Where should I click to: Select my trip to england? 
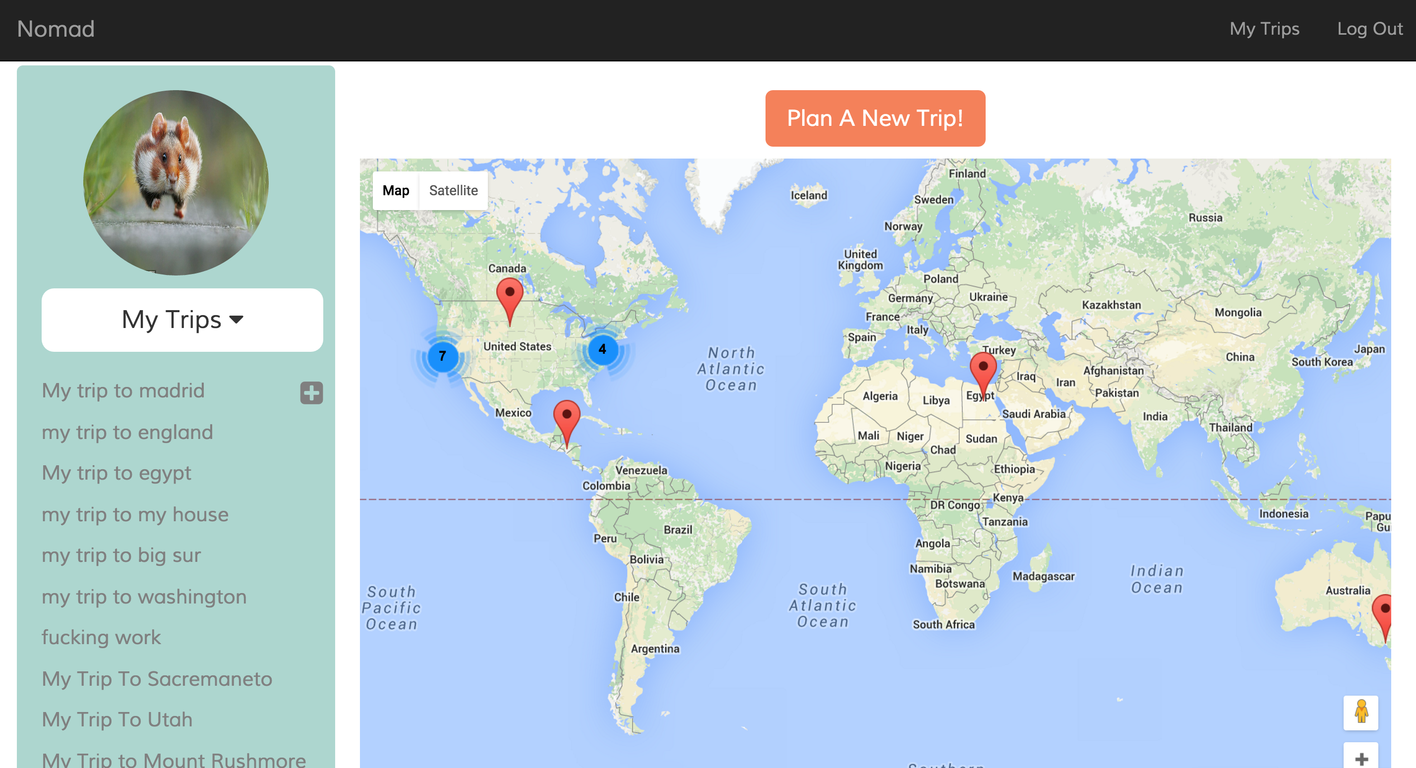(127, 433)
